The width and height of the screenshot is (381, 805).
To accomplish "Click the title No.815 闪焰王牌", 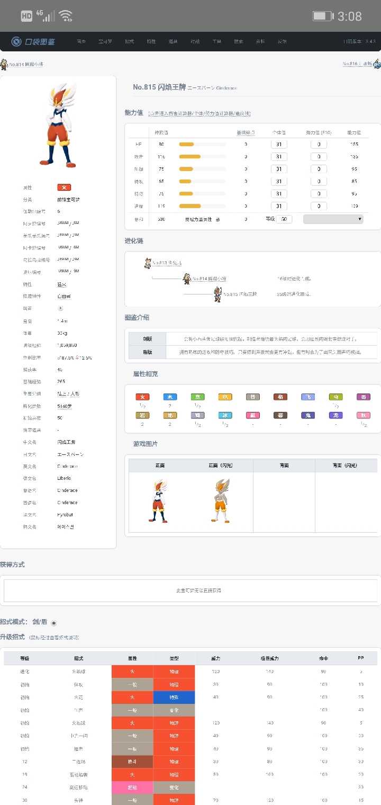I will 159,87.
